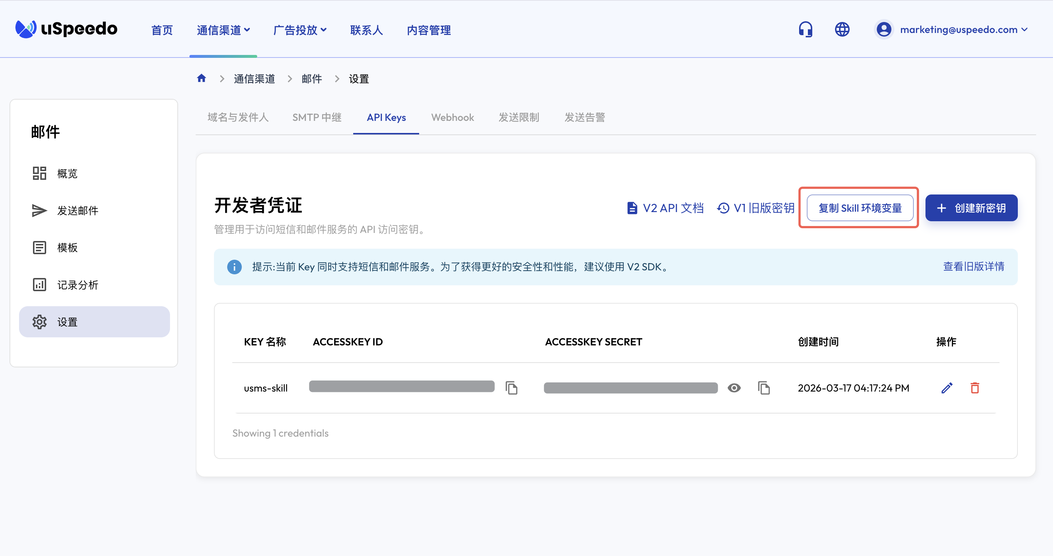Open the globe language selector
This screenshot has width=1053, height=556.
click(x=842, y=29)
